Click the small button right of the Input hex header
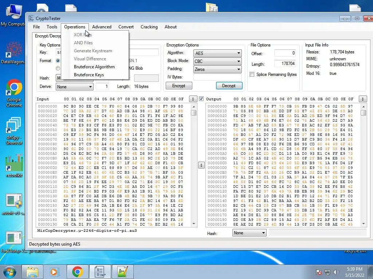Screen dimensions: 373x279 (193, 99)
